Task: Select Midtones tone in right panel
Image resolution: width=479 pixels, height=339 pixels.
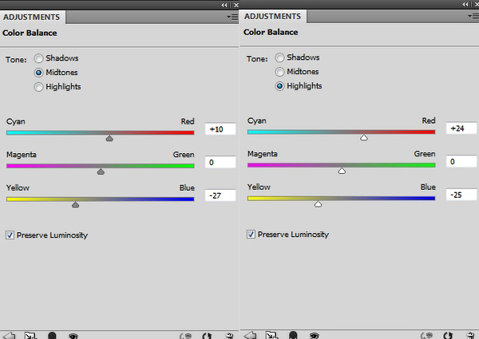Action: coord(279,72)
